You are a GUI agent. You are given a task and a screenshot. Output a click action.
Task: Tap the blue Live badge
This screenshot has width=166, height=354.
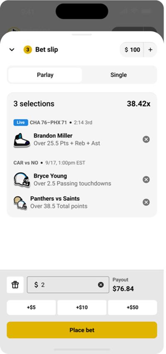[x=21, y=122]
